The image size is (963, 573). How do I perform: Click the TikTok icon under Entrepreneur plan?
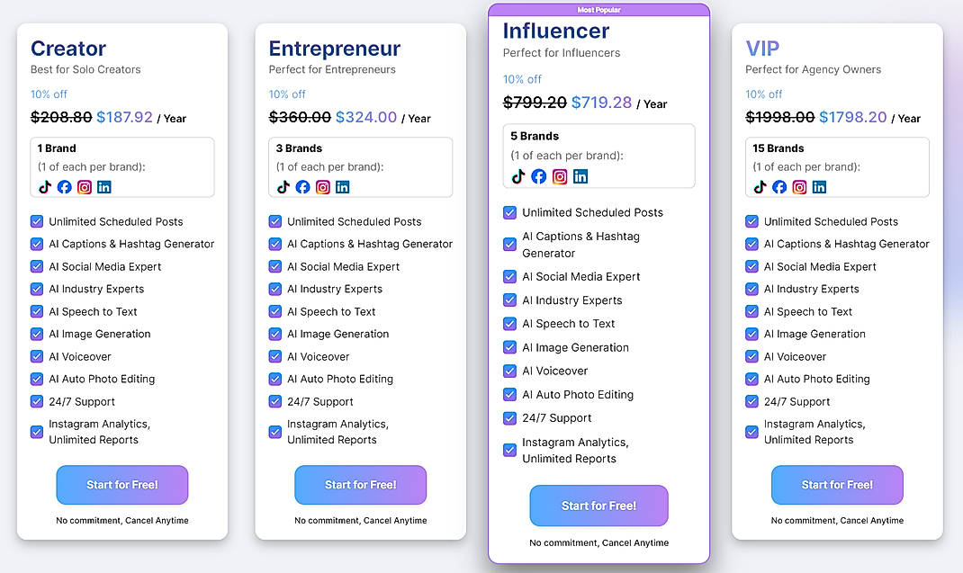pos(283,187)
